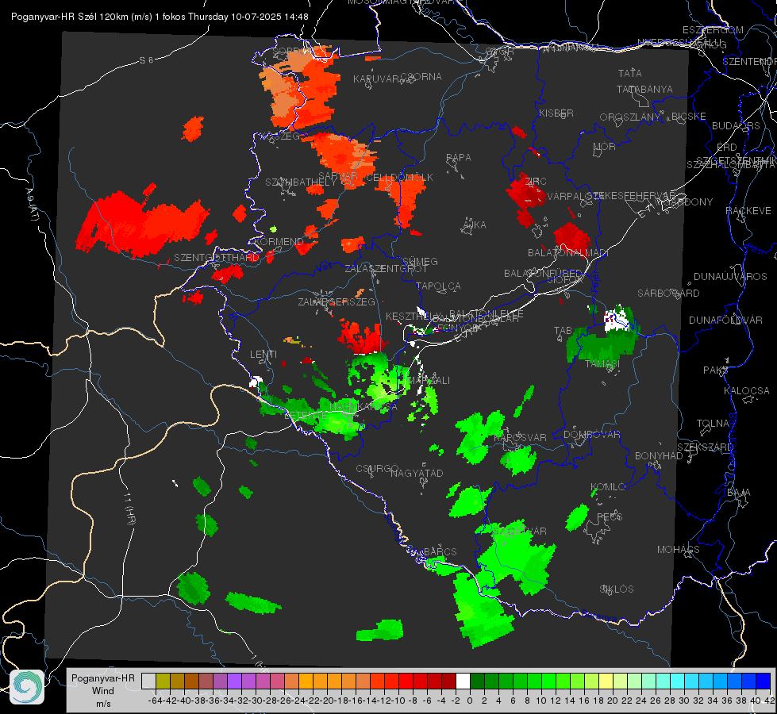777x714 pixels.
Task: Click the BICSKE label
Action: point(689,116)
